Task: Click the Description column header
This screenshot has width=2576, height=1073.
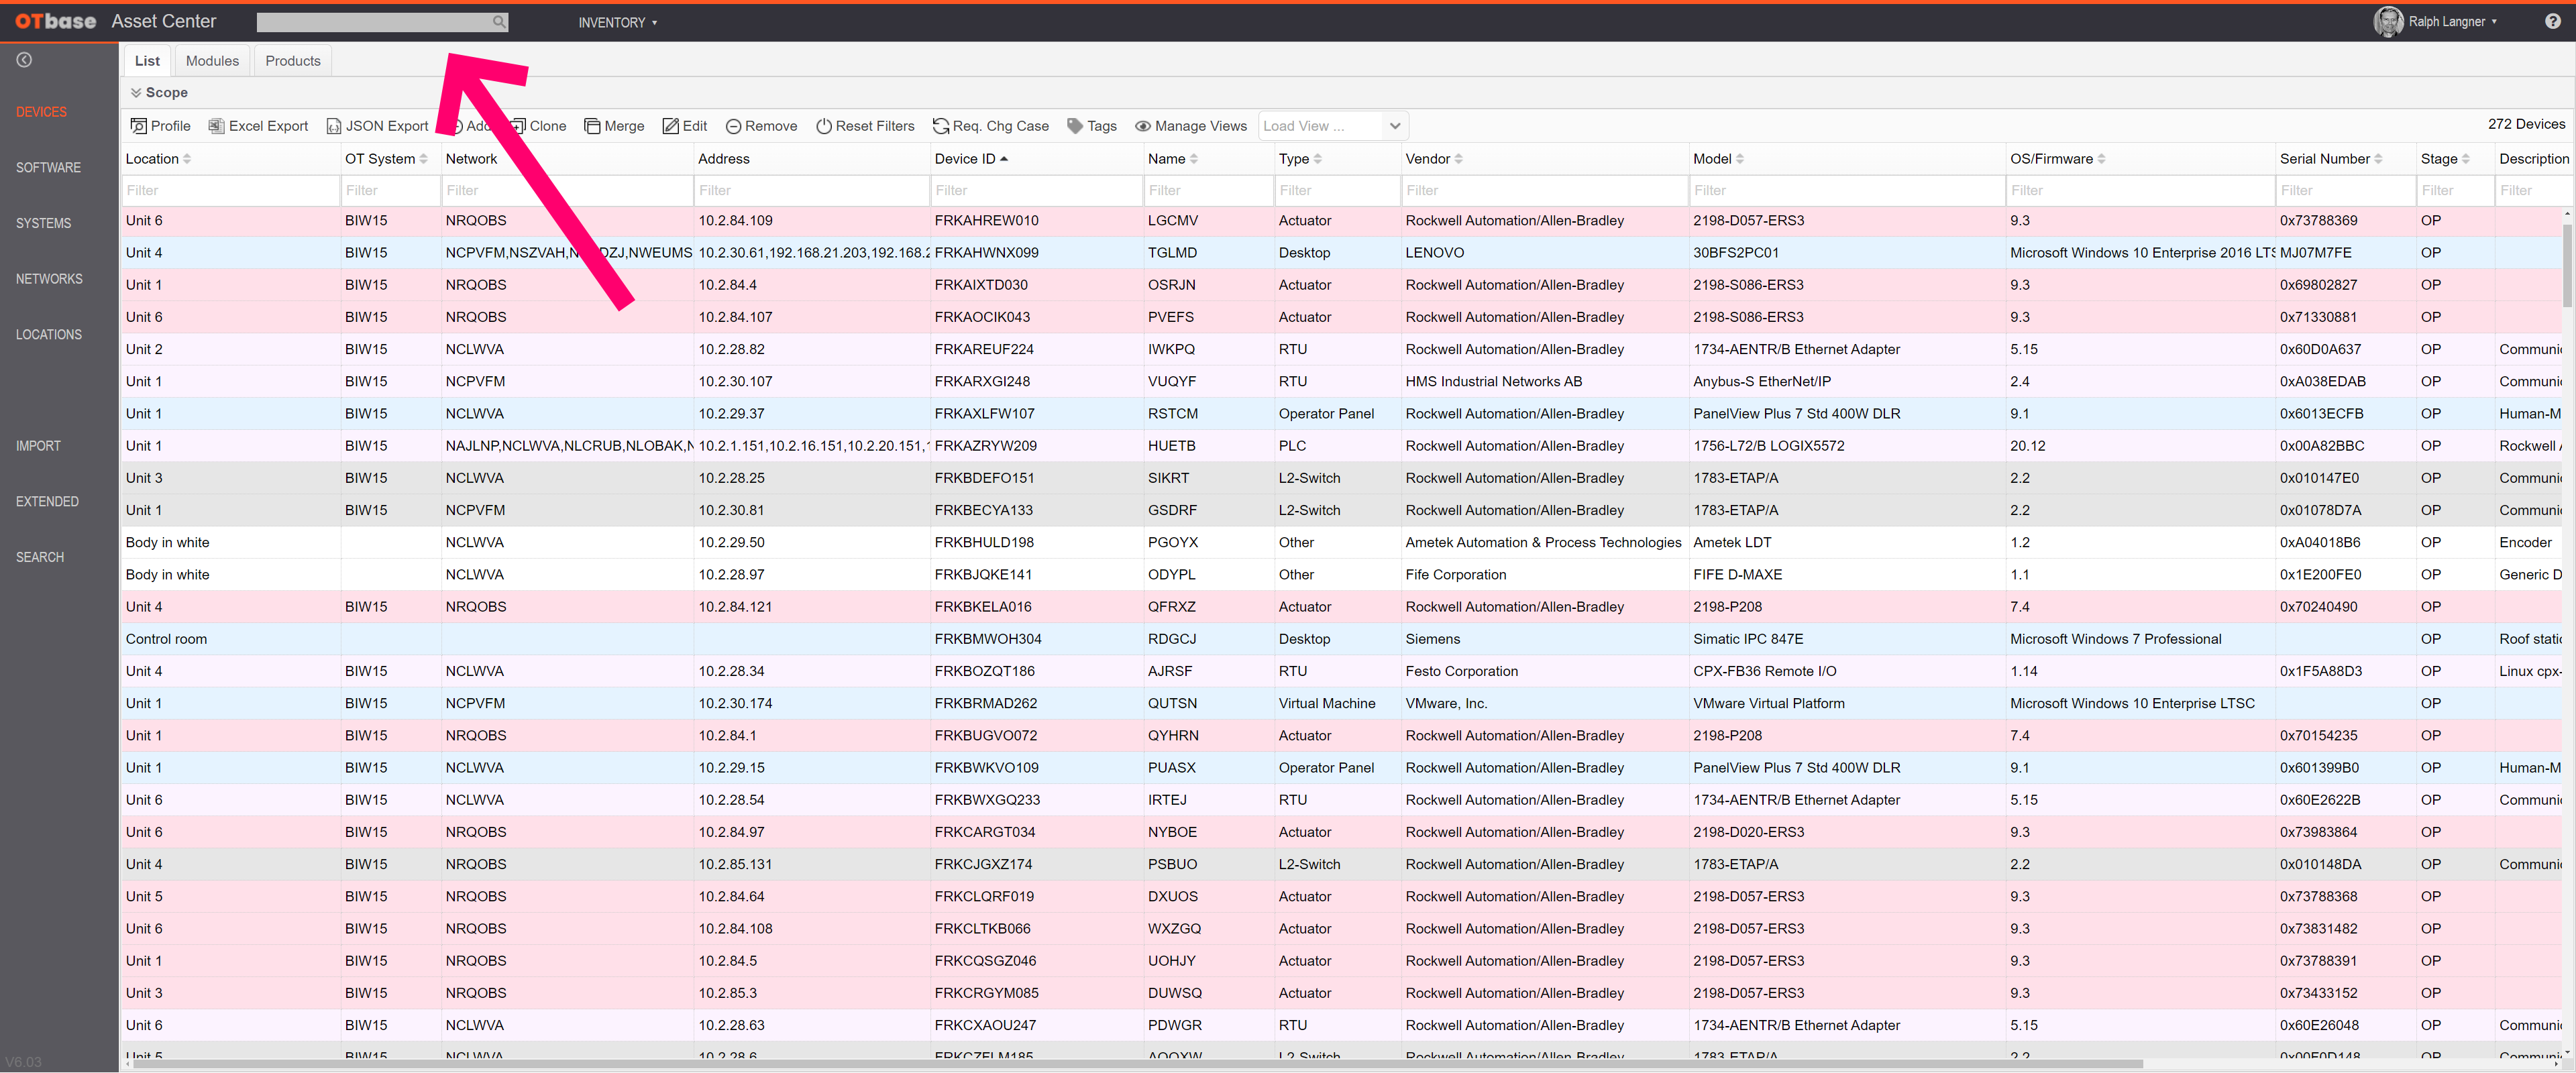Action: (2533, 159)
